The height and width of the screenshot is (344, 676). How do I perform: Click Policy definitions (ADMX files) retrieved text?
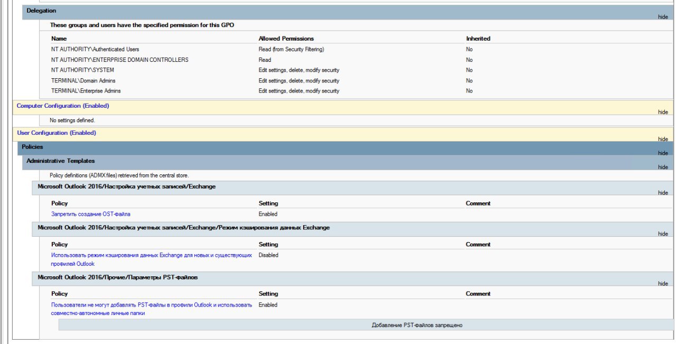pos(119,175)
